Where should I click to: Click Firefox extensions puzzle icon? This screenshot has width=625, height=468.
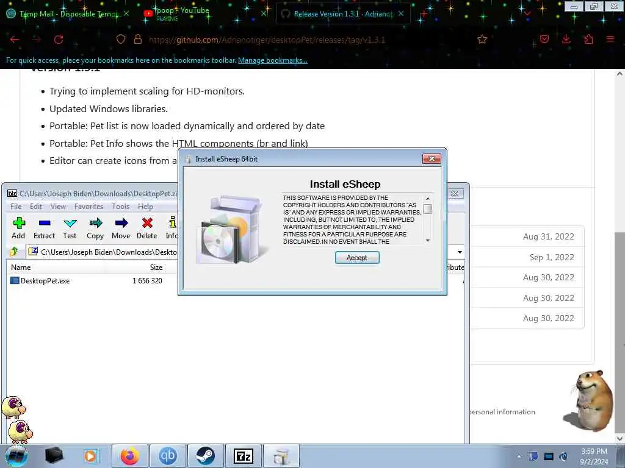[588, 39]
